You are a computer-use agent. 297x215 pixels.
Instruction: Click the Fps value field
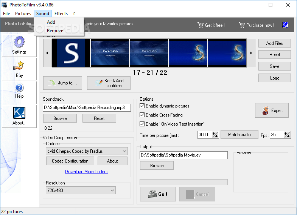(277, 135)
